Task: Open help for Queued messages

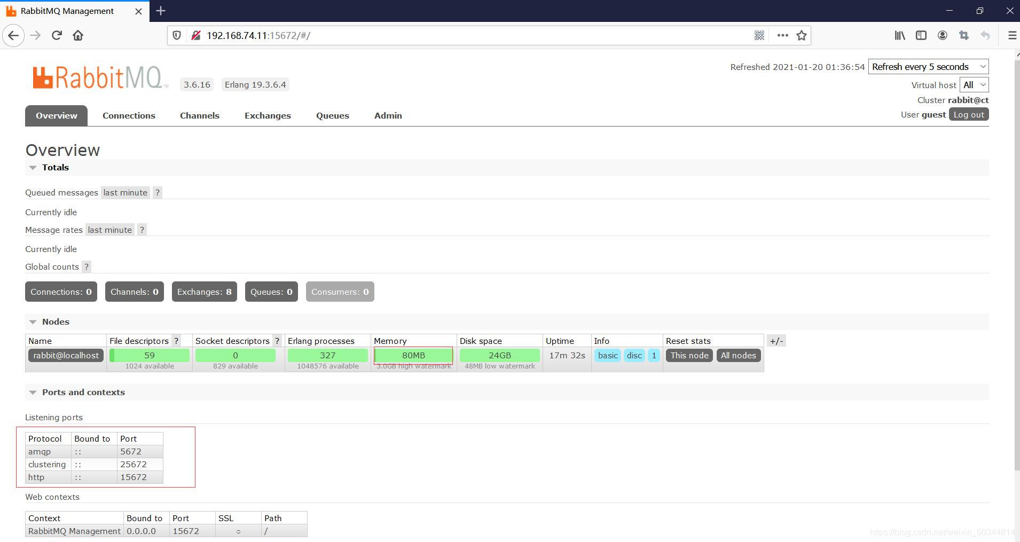Action: click(x=158, y=193)
